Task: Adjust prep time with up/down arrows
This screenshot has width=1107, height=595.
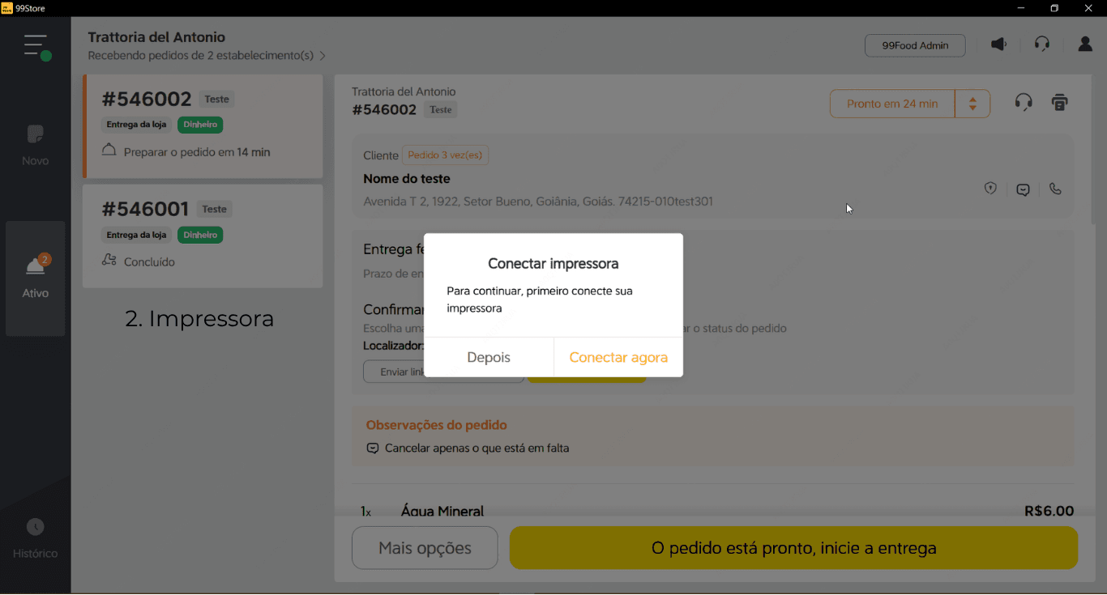Action: coord(972,104)
